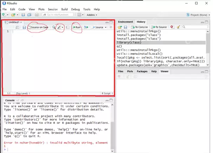Send selected history To Console
This screenshot has height=153, width=213.
pyautogui.click(x=139, y=27)
